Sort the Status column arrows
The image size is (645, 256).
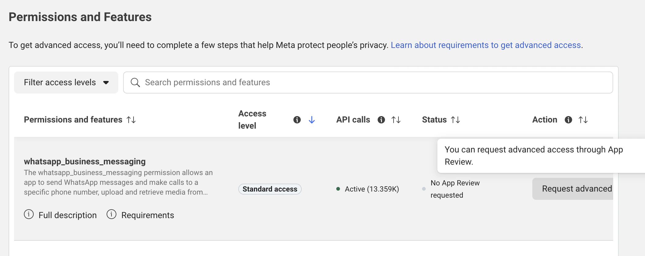coord(455,120)
